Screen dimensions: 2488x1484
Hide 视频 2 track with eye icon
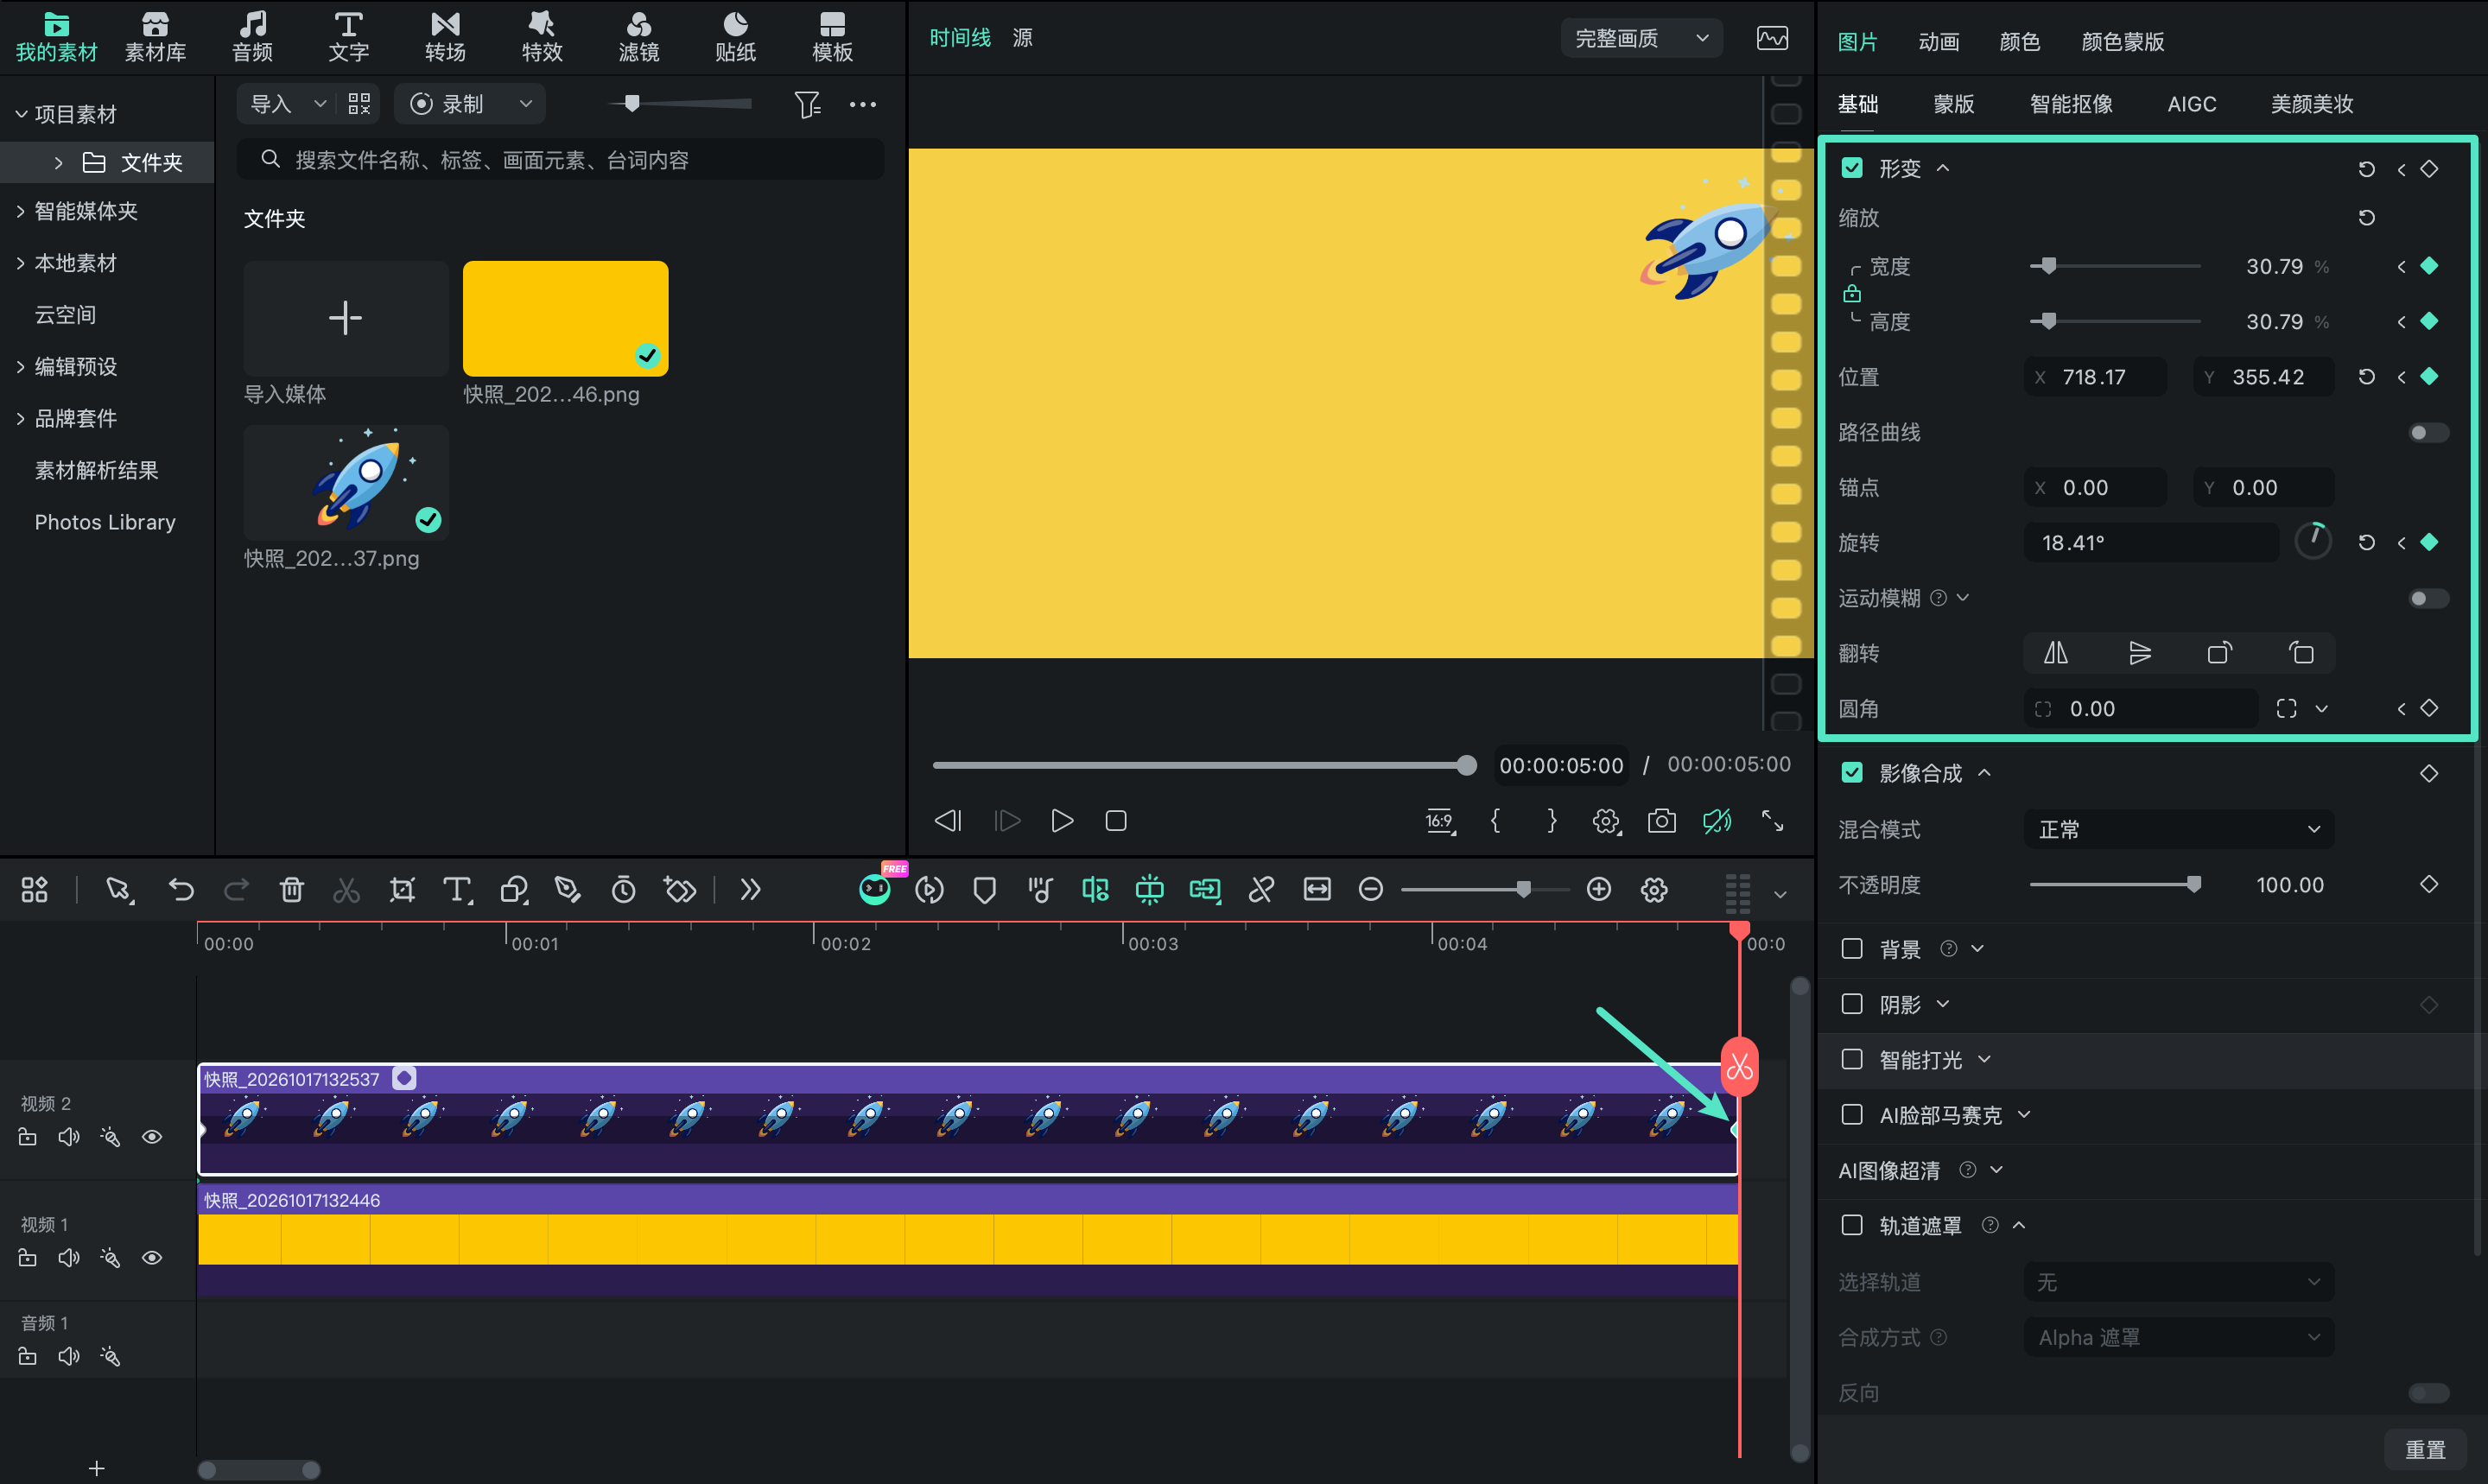tap(152, 1137)
